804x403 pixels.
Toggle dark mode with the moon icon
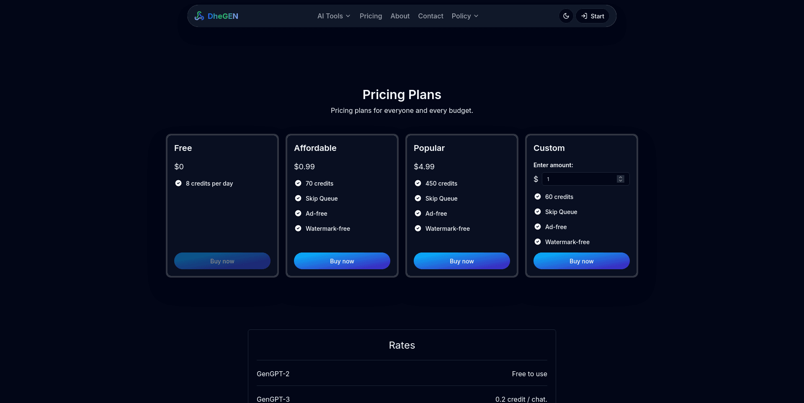click(566, 16)
